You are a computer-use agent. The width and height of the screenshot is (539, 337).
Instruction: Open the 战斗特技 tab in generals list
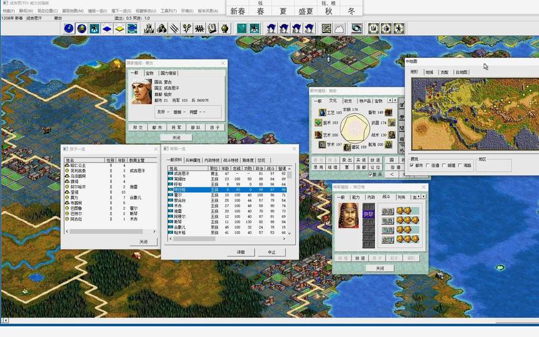(231, 160)
